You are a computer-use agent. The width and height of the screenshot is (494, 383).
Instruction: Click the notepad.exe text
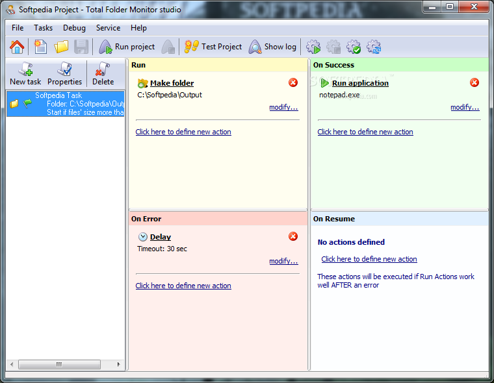pos(339,95)
